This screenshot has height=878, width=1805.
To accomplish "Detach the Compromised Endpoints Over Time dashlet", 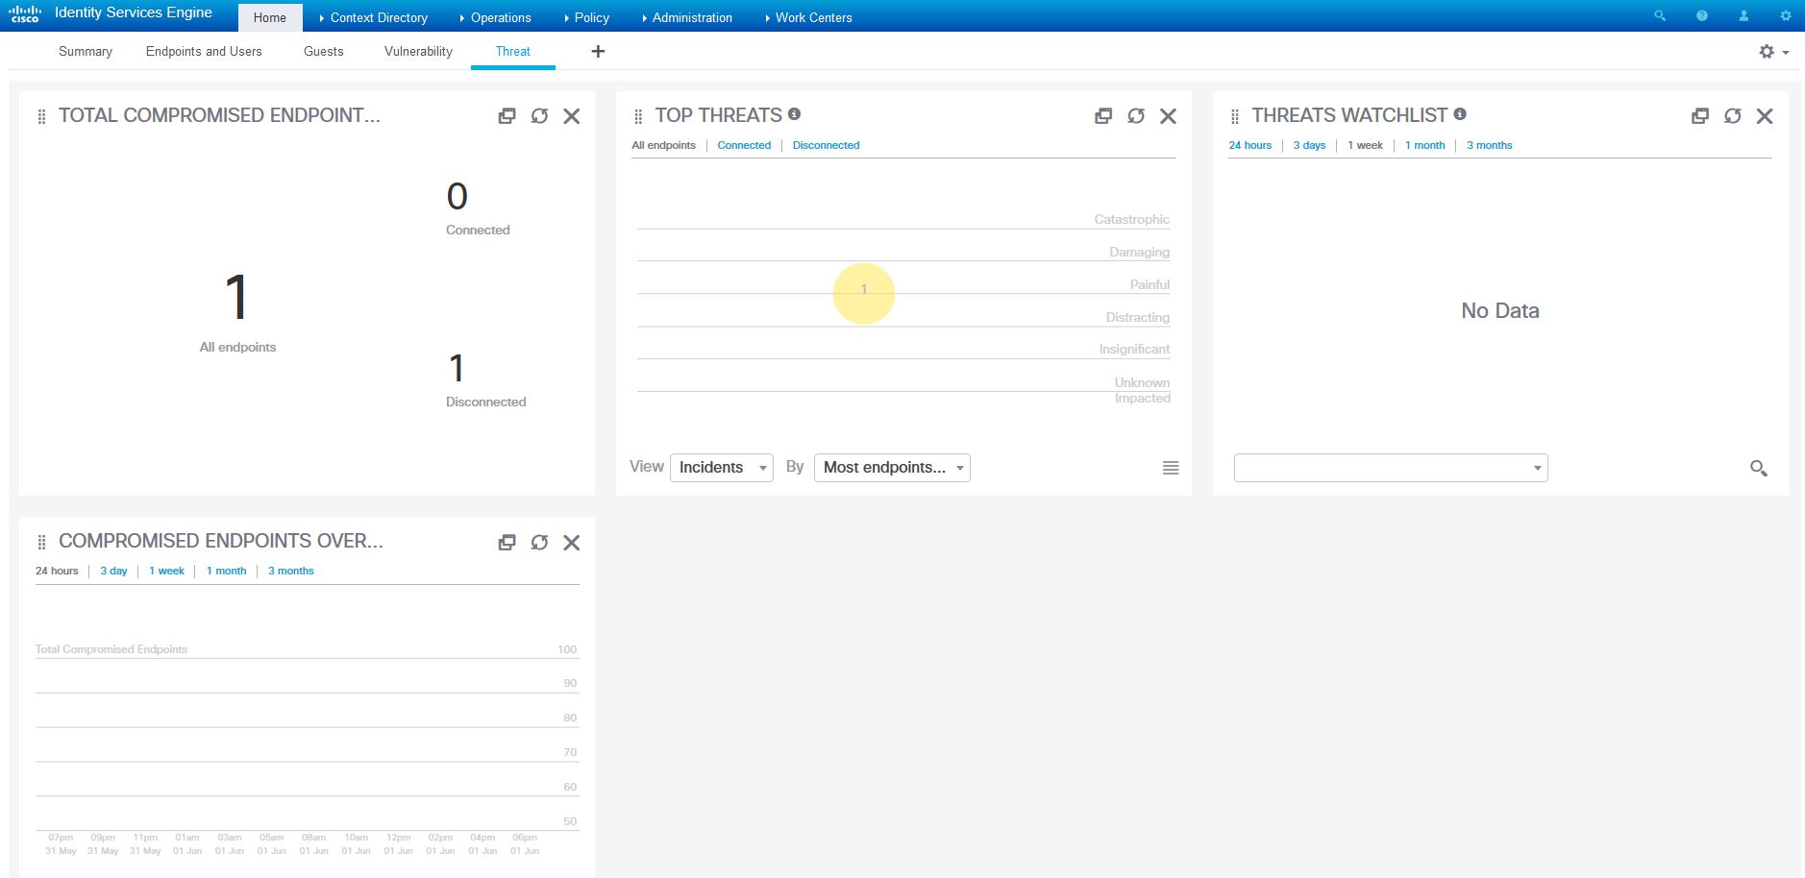I will (507, 543).
